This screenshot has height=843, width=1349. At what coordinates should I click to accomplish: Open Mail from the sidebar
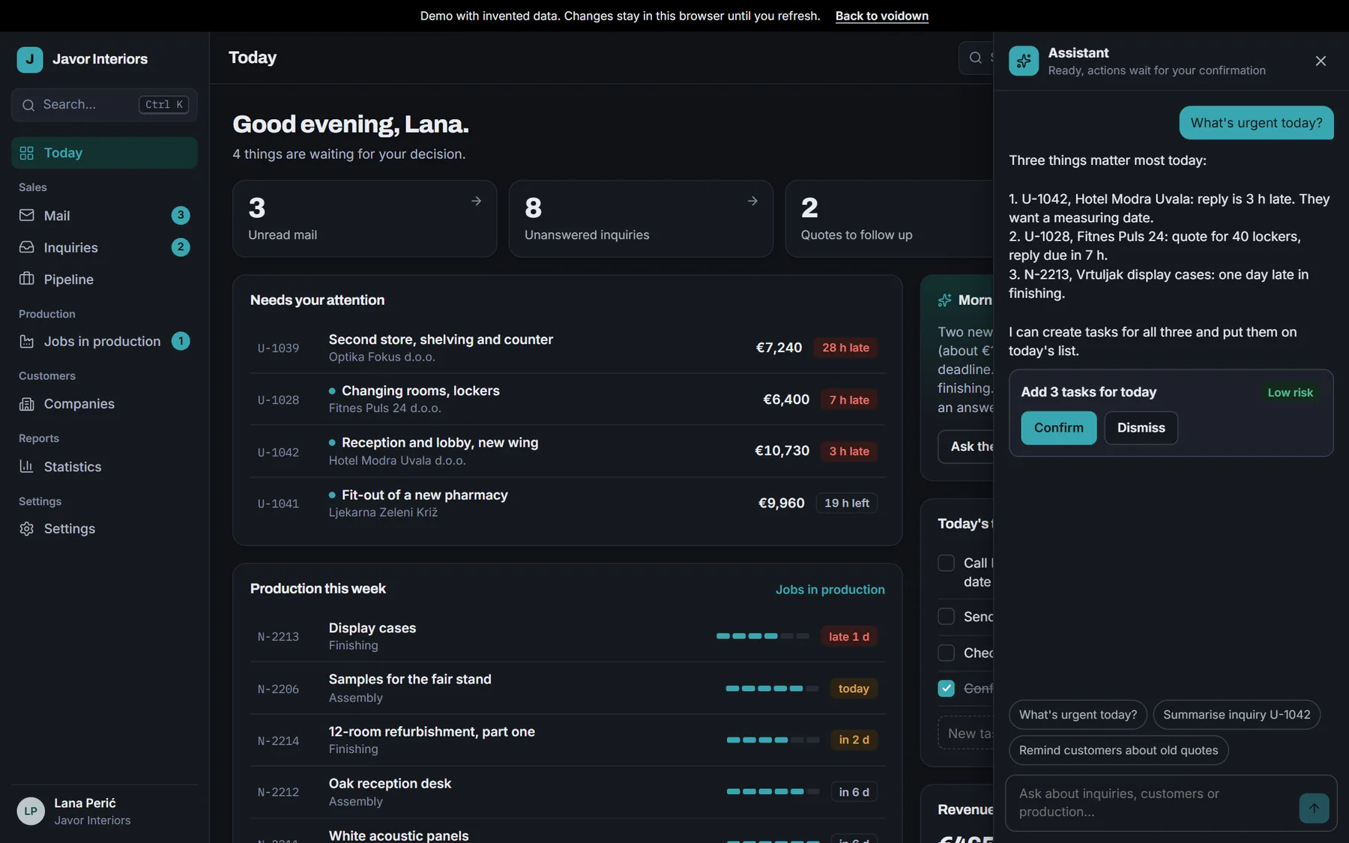[x=104, y=216]
